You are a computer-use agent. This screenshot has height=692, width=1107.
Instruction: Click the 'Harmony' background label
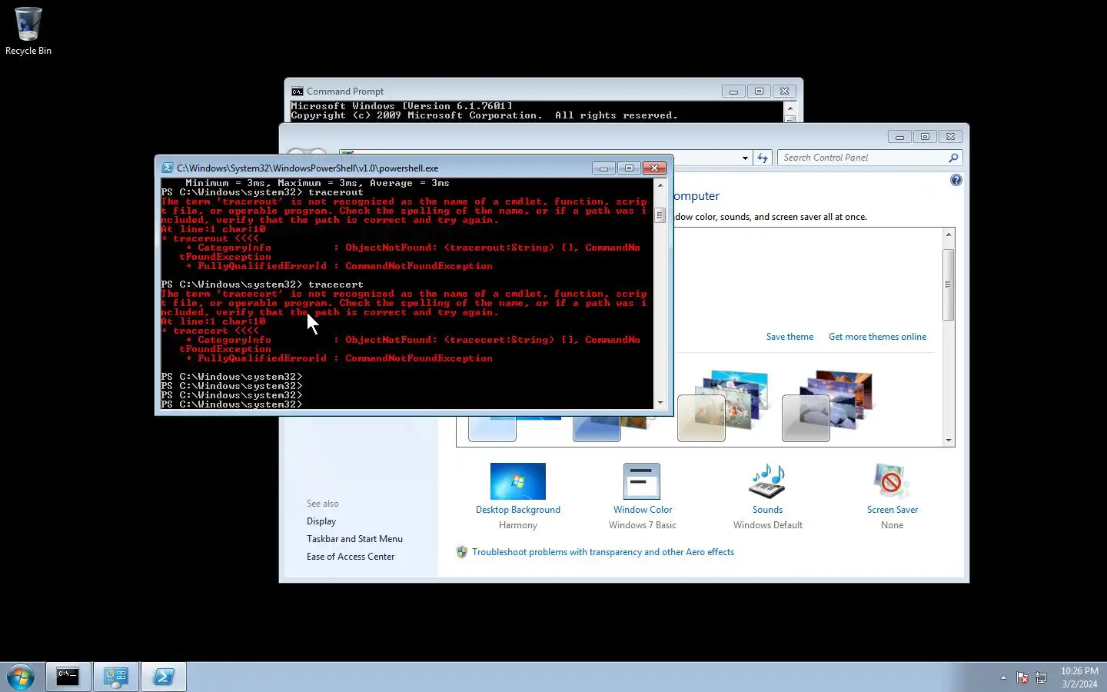(518, 525)
